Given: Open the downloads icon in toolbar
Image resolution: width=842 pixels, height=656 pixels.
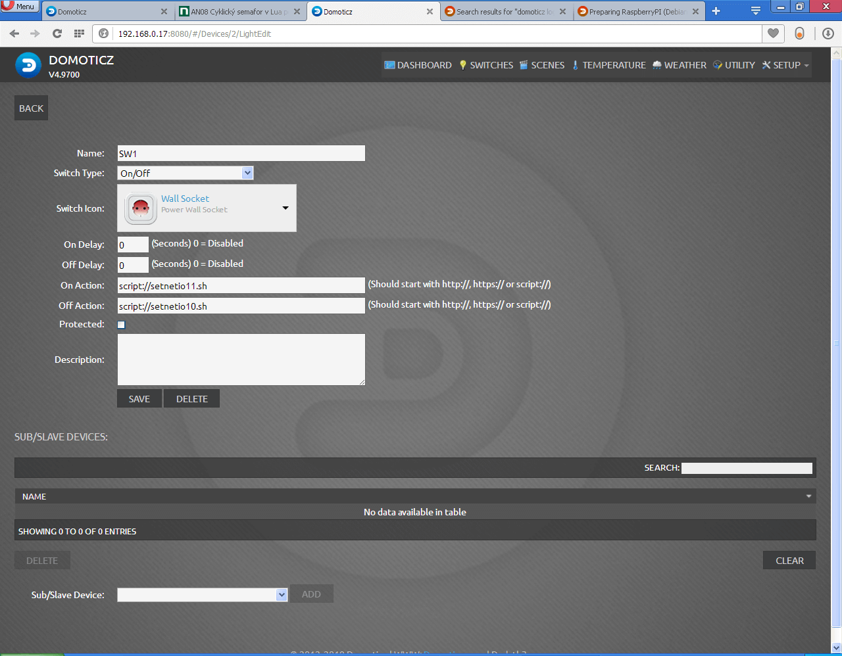Looking at the screenshot, I should (828, 34).
